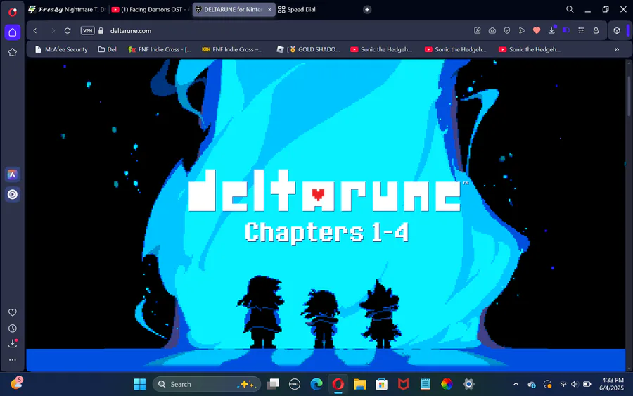Open the pencil edit icon in address bar
This screenshot has height=396, width=633.
pyautogui.click(x=477, y=31)
